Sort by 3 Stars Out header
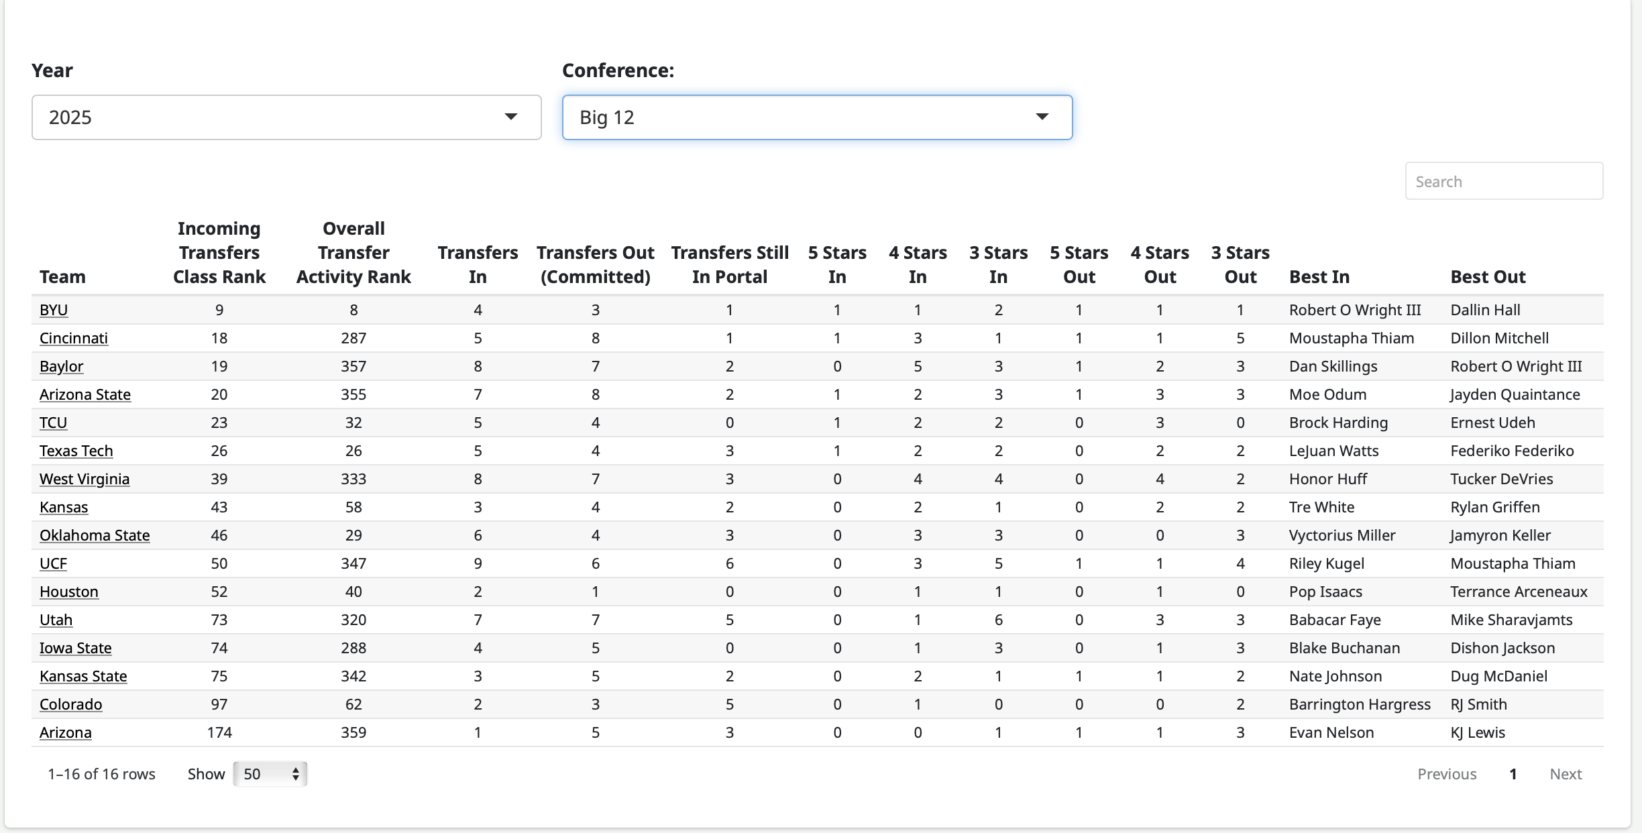 pyautogui.click(x=1240, y=265)
